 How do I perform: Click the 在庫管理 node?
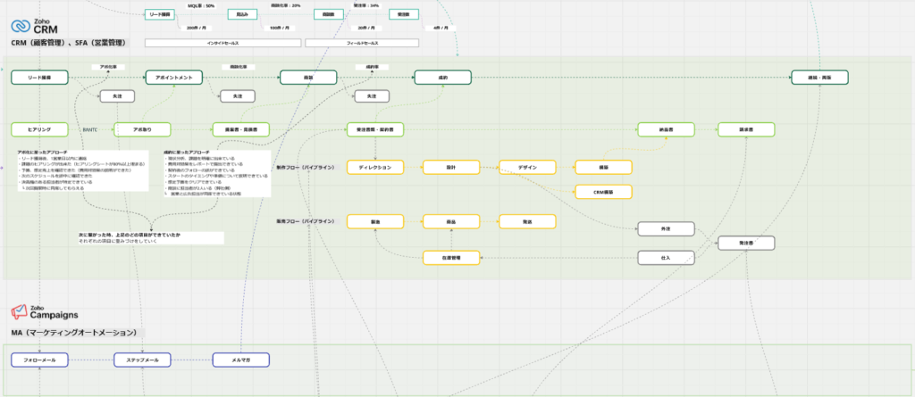coord(451,258)
